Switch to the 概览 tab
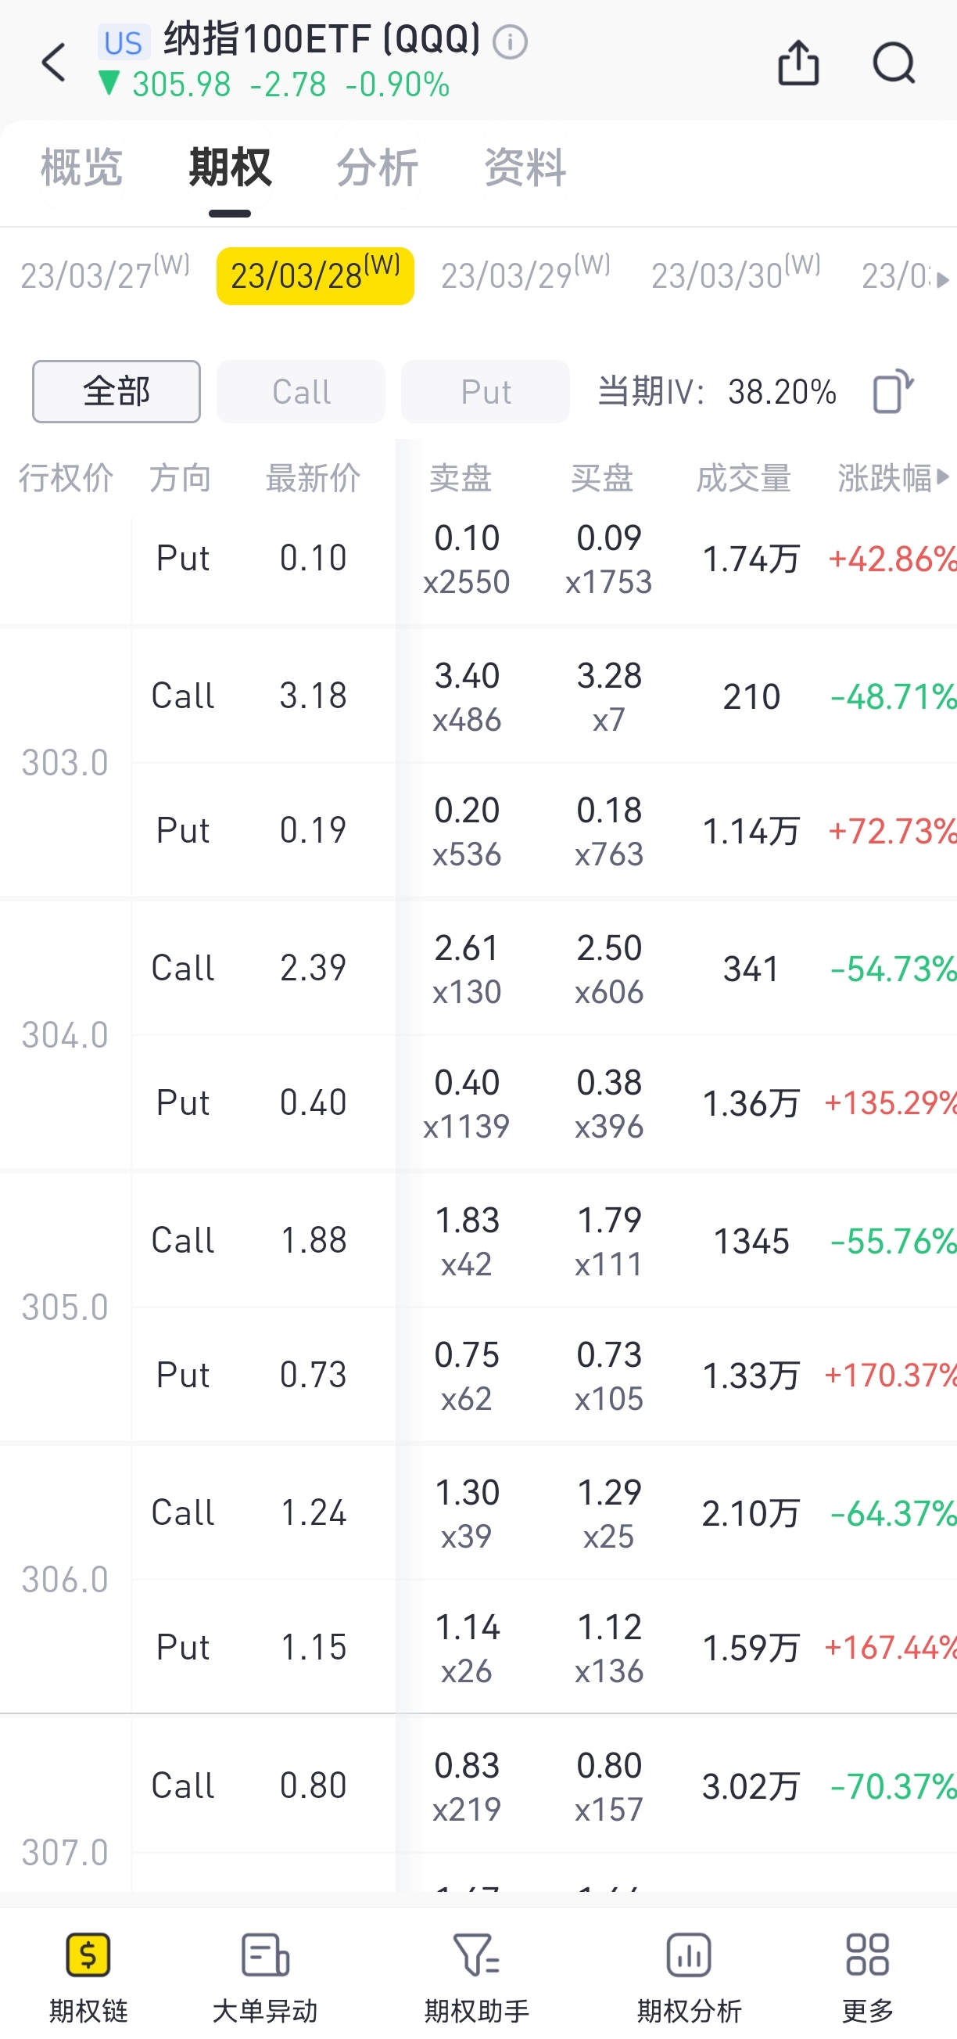Screen dimensions: 957x2039 (x=81, y=167)
